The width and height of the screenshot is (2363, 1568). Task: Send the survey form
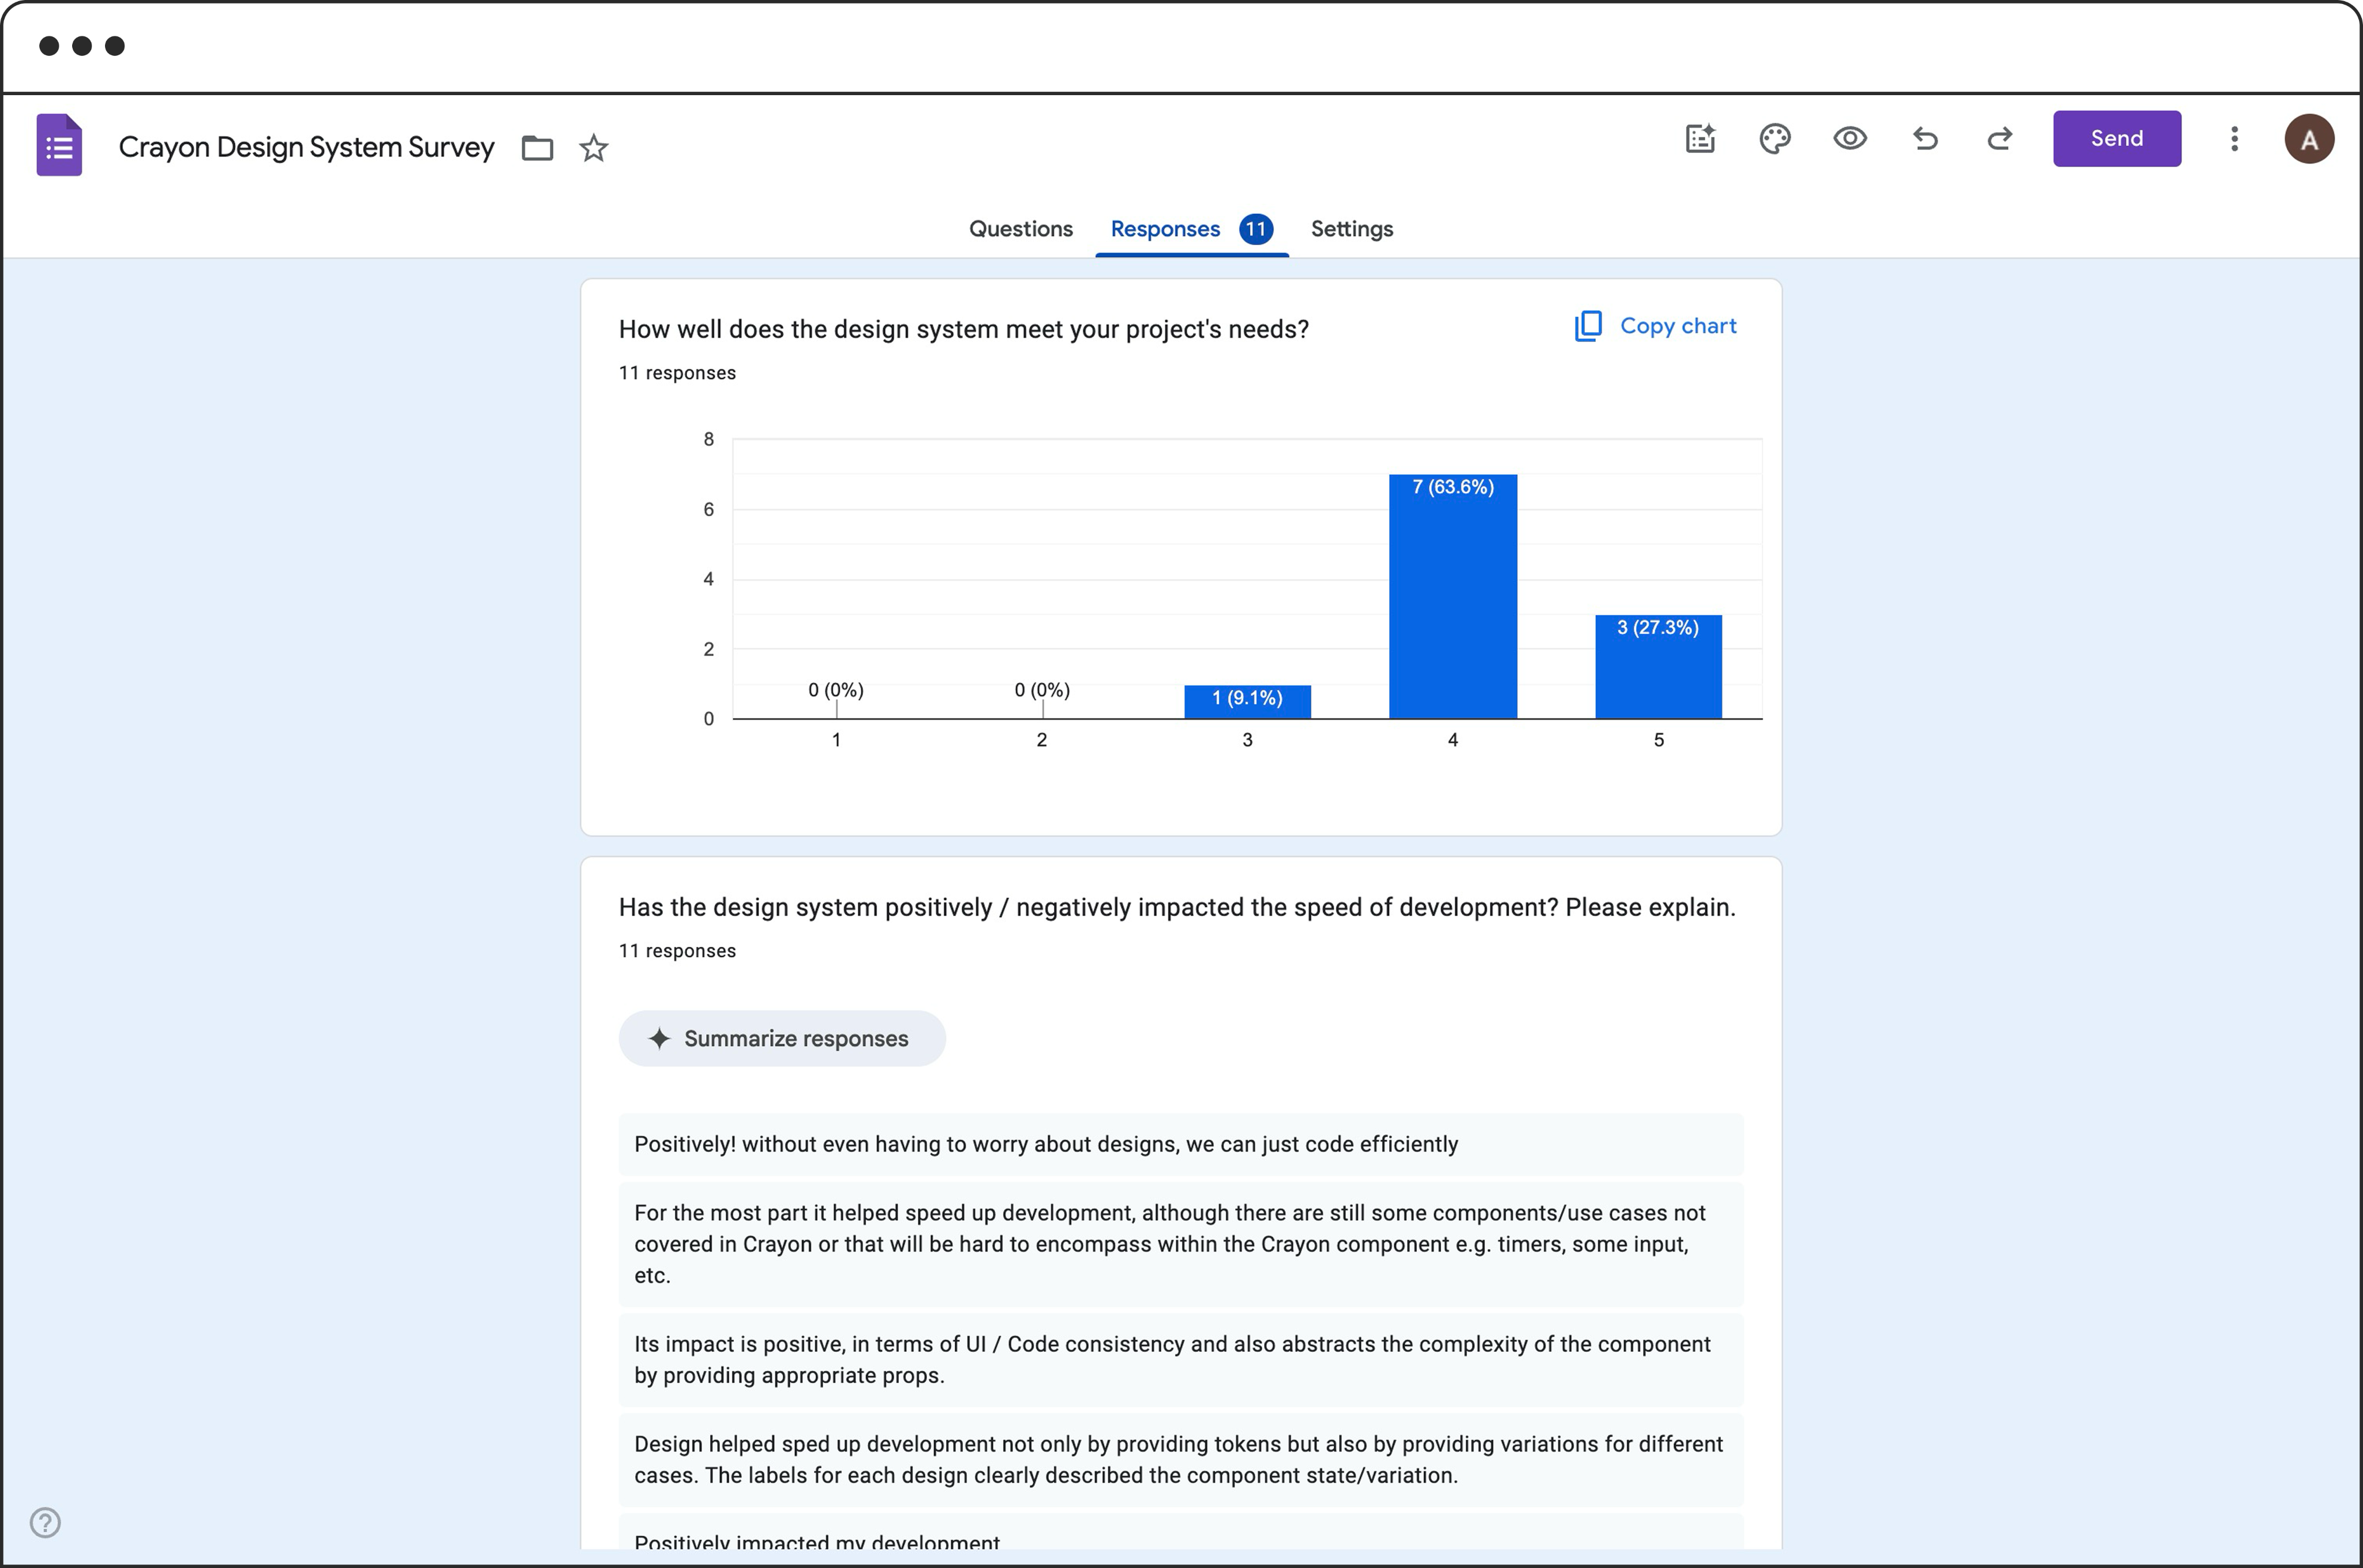coord(2117,139)
